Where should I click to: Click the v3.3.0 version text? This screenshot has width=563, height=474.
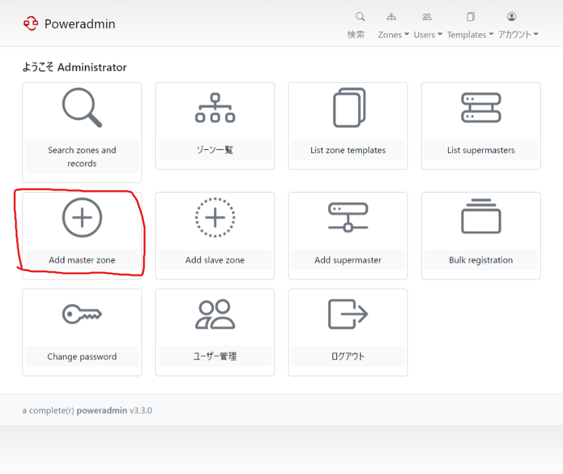[x=141, y=410]
